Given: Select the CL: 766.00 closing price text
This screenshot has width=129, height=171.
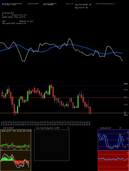Looking at the screenshot, I should pyautogui.click(x=48, y=5).
